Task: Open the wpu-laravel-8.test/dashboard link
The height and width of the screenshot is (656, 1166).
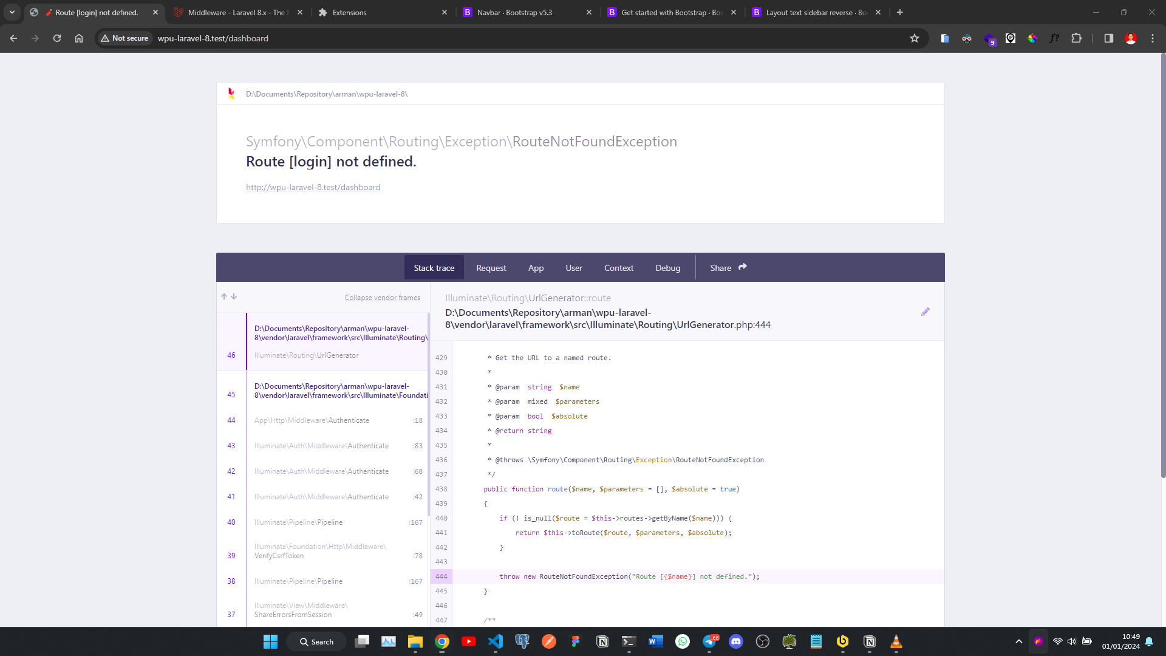Action: 313,187
